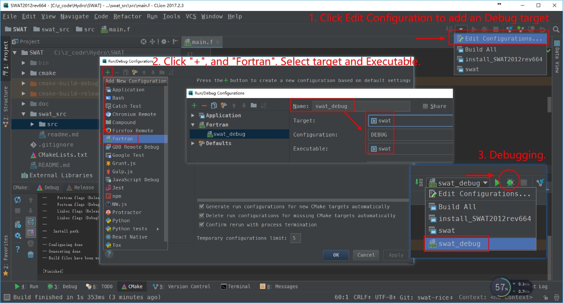
Task: Click Cancel in the dialog
Action: pyautogui.click(x=365, y=255)
